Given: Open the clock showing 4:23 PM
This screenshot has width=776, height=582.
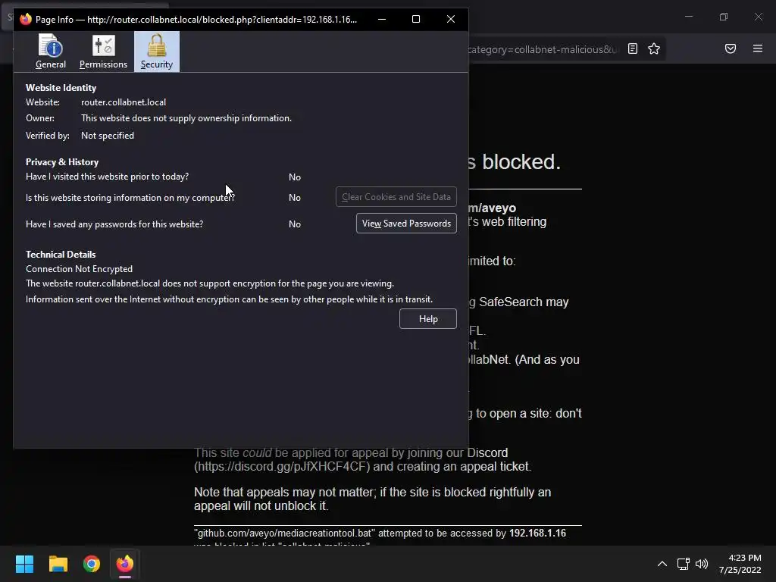Looking at the screenshot, I should click(740, 564).
